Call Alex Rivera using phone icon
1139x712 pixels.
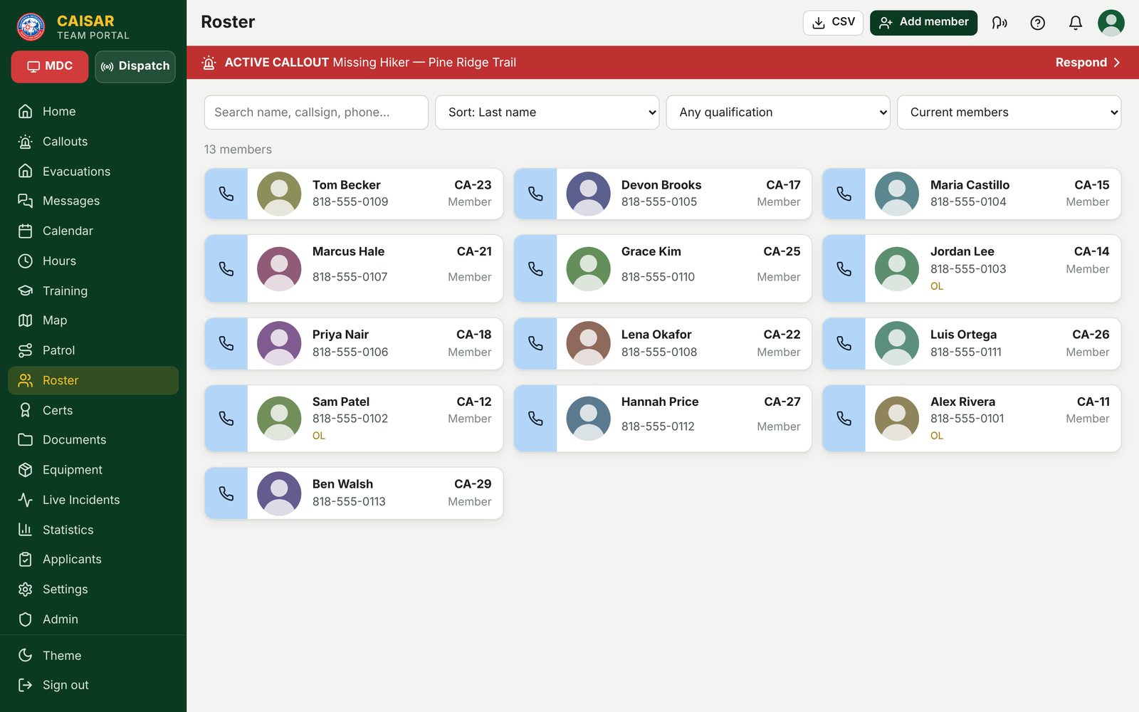click(x=844, y=418)
